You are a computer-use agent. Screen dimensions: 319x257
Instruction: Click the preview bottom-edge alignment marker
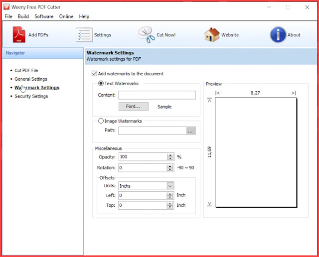pos(209,204)
